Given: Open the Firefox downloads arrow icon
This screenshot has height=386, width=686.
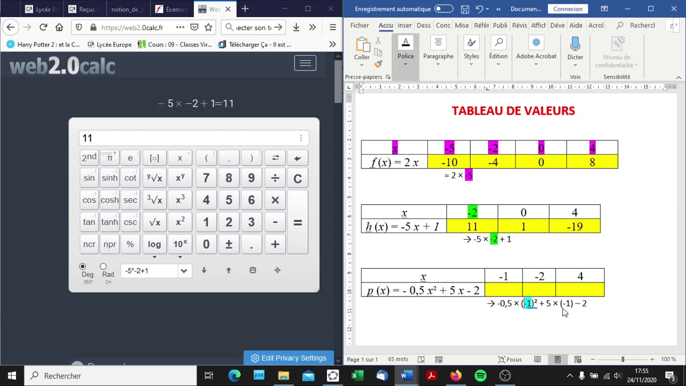Looking at the screenshot, I should click(296, 27).
